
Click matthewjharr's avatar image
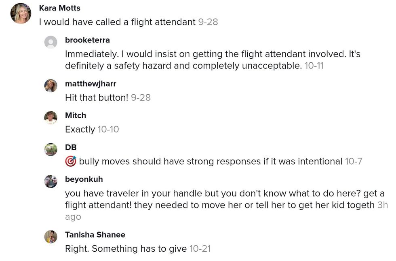tap(51, 86)
